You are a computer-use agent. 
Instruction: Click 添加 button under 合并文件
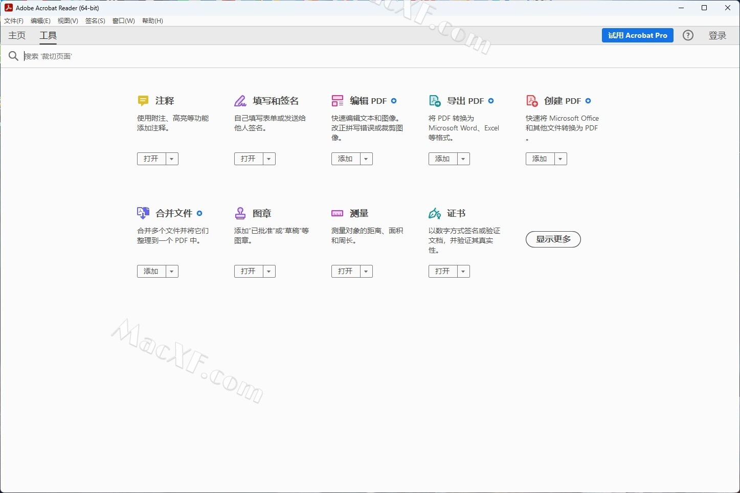[x=151, y=272]
